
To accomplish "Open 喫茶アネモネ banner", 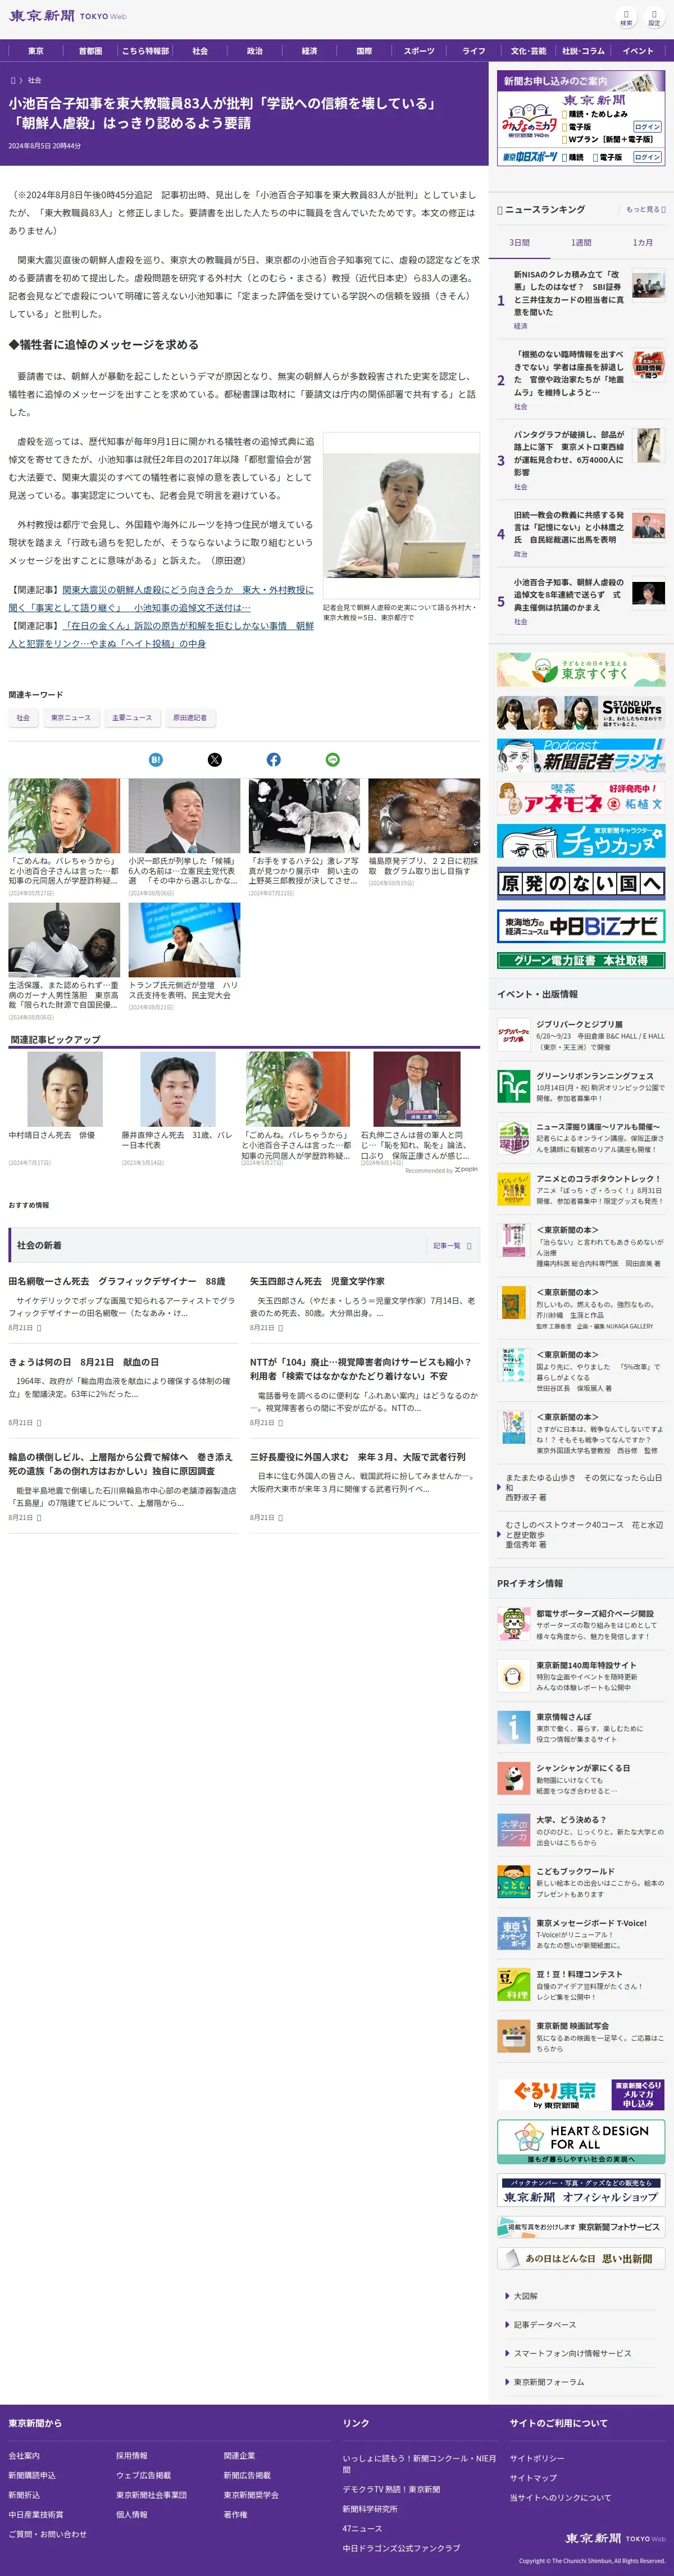I will point(581,798).
